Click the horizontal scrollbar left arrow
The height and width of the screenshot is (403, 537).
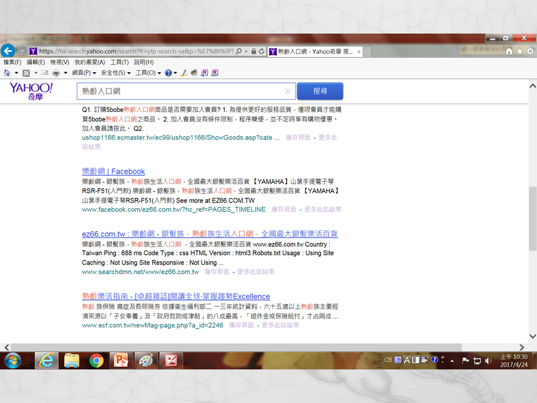pyautogui.click(x=7, y=347)
